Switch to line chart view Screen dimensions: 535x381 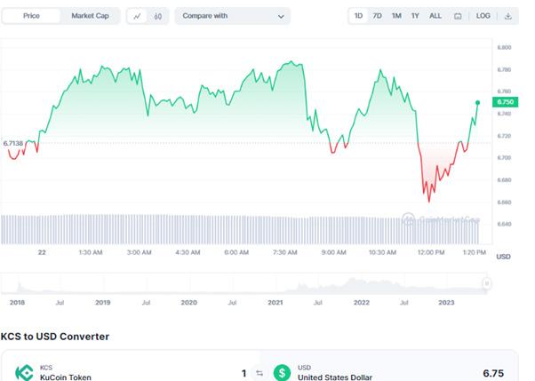(x=139, y=16)
